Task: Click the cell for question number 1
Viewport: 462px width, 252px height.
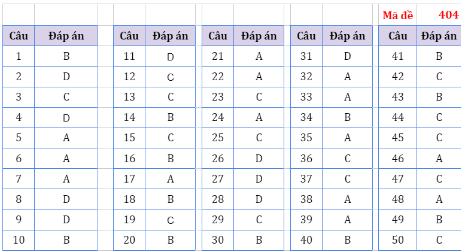Action: (x=19, y=57)
